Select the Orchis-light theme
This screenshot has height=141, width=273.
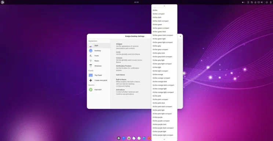click(164, 68)
